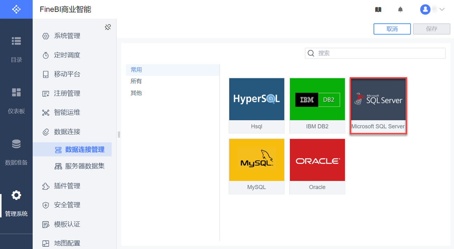Open the 仪表板 dashboard section
The image size is (454, 249).
click(16, 100)
